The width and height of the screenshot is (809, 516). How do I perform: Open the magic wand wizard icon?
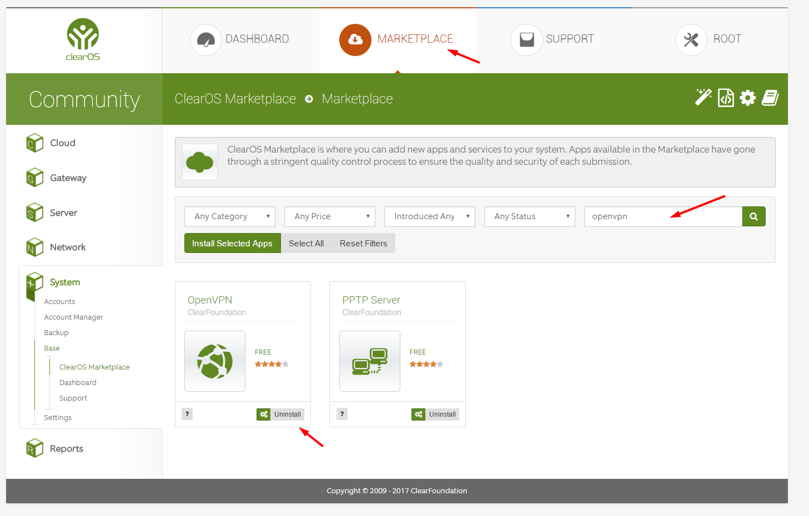pos(704,98)
